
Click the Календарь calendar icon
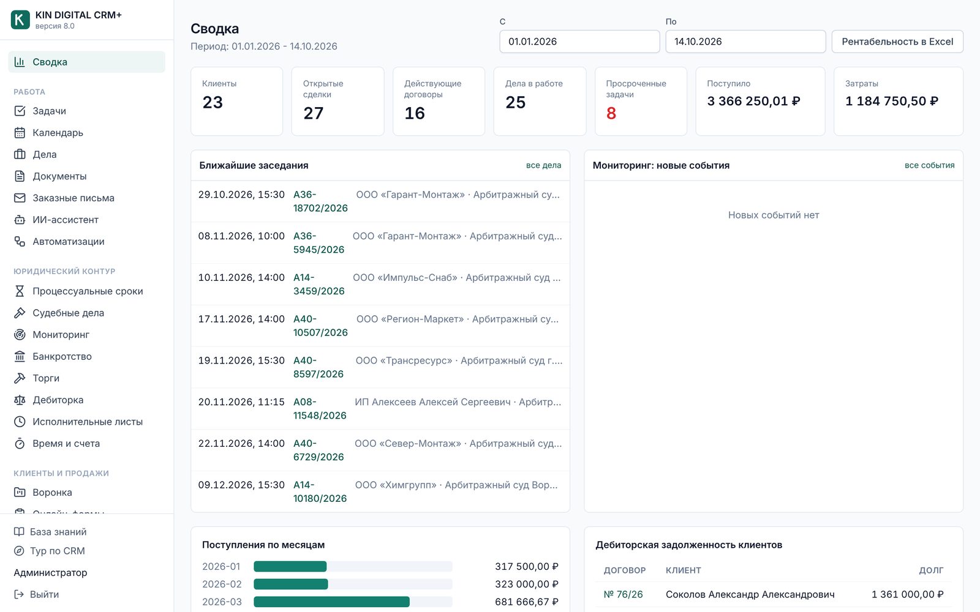tap(20, 133)
